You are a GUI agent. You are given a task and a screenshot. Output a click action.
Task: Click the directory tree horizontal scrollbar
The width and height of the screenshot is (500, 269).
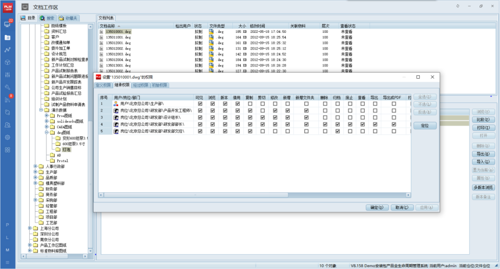[x=55, y=256]
